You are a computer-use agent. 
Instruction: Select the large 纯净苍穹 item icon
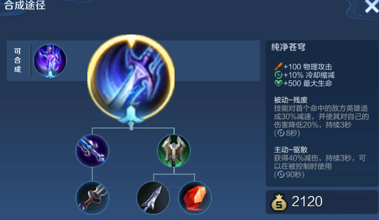[x=131, y=78]
